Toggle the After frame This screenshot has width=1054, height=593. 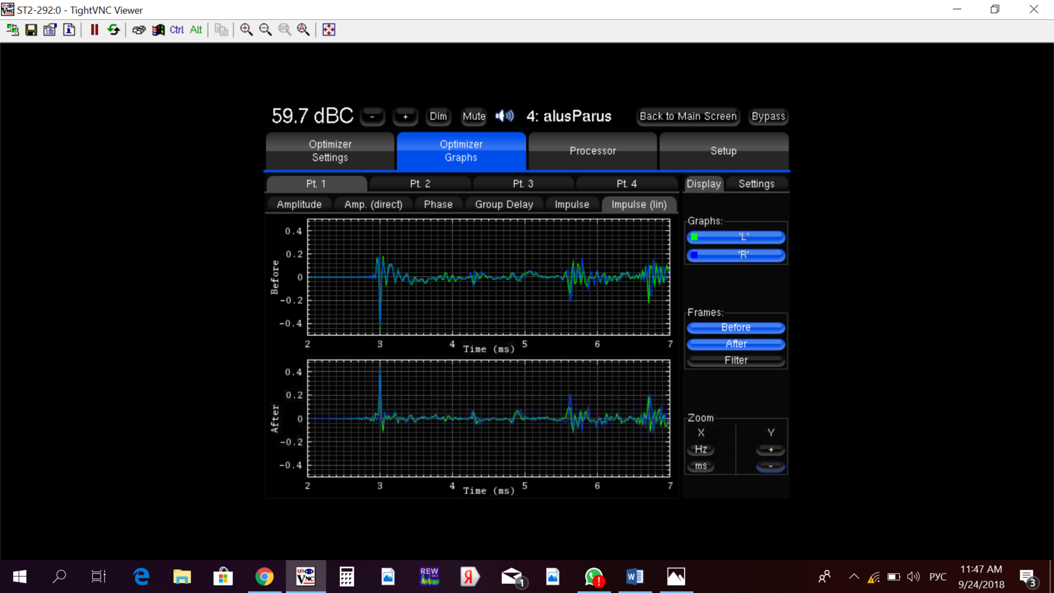(x=736, y=344)
